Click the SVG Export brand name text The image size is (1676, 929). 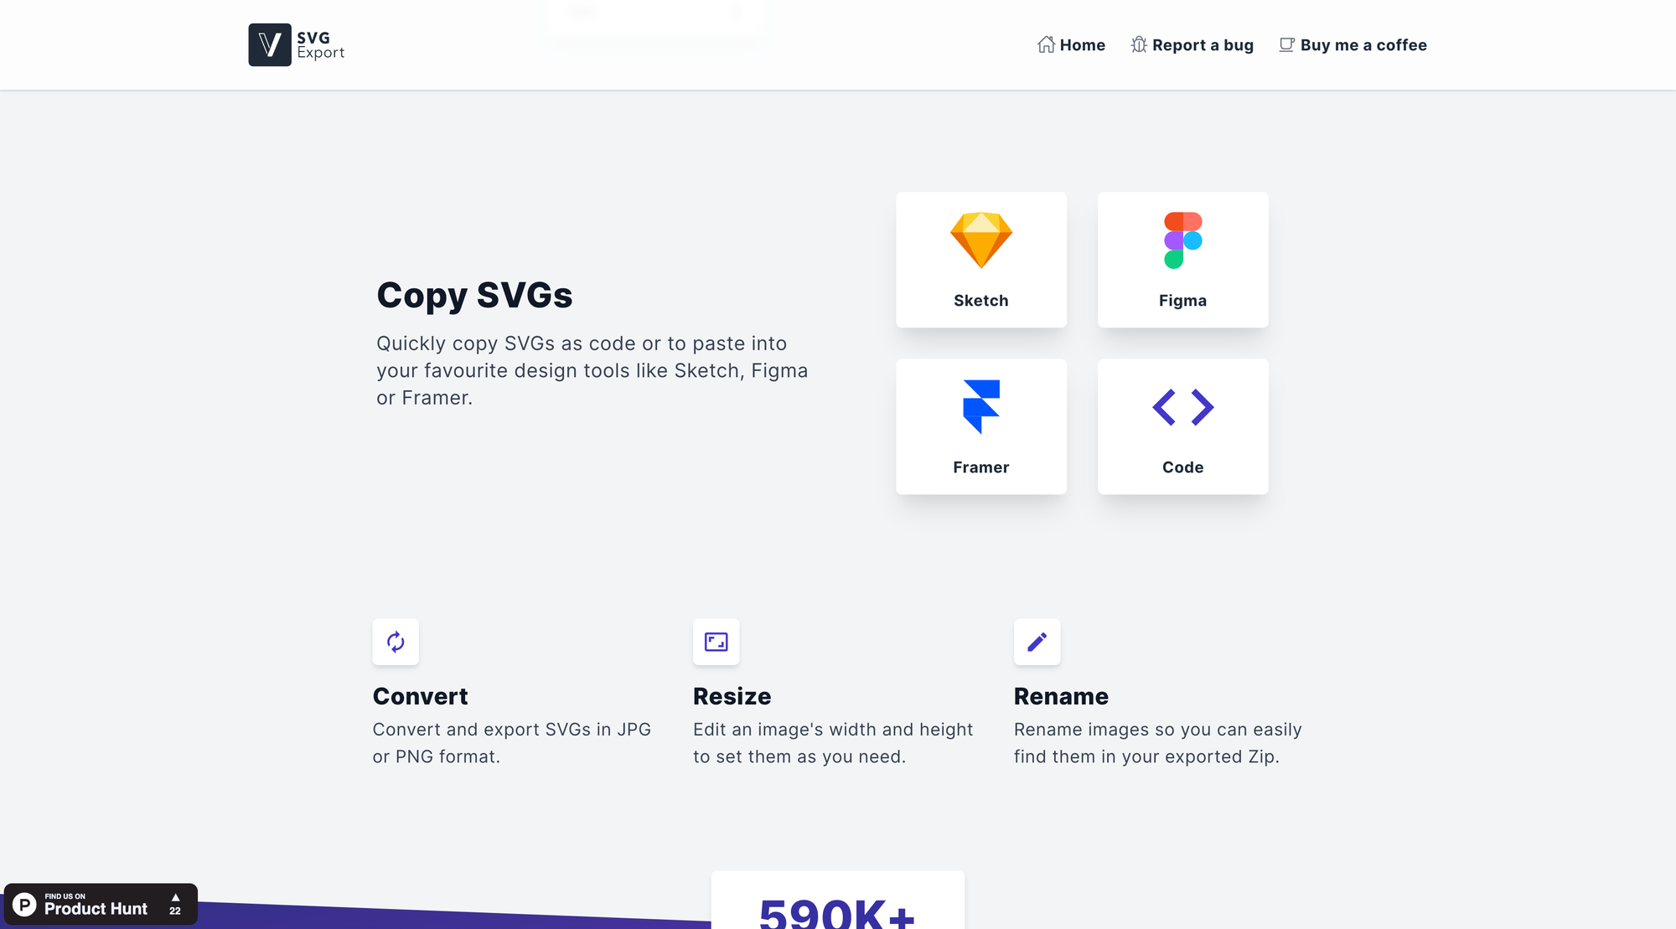(x=319, y=44)
